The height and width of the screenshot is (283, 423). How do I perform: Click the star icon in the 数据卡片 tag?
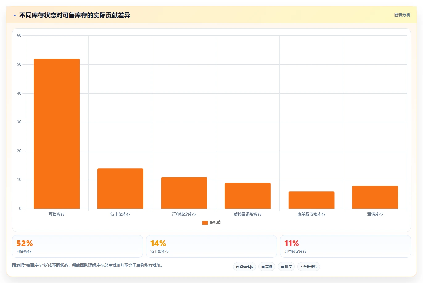point(301,267)
